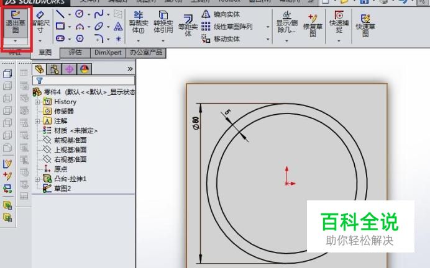The width and height of the screenshot is (430, 268).
Task: Switch to the 评估 evaluate tab
Action: [75, 52]
